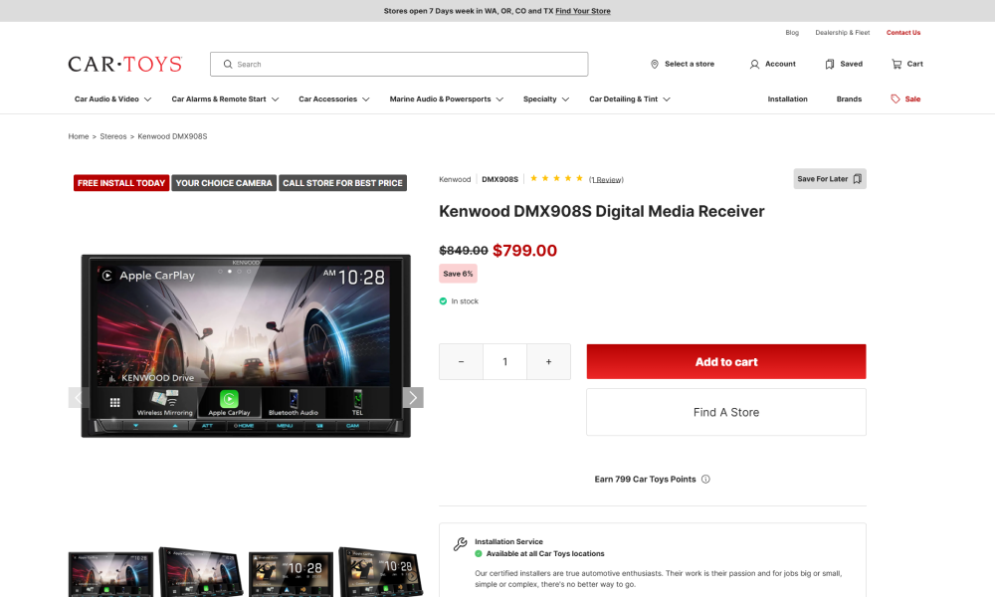Viewport: 995px width, 597px height.
Task: Open the Brands menu item
Action: 849,99
